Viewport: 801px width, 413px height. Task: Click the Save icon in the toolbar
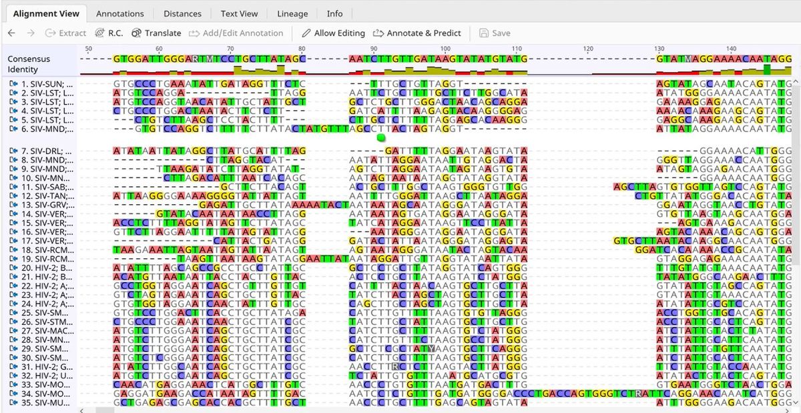click(x=484, y=33)
